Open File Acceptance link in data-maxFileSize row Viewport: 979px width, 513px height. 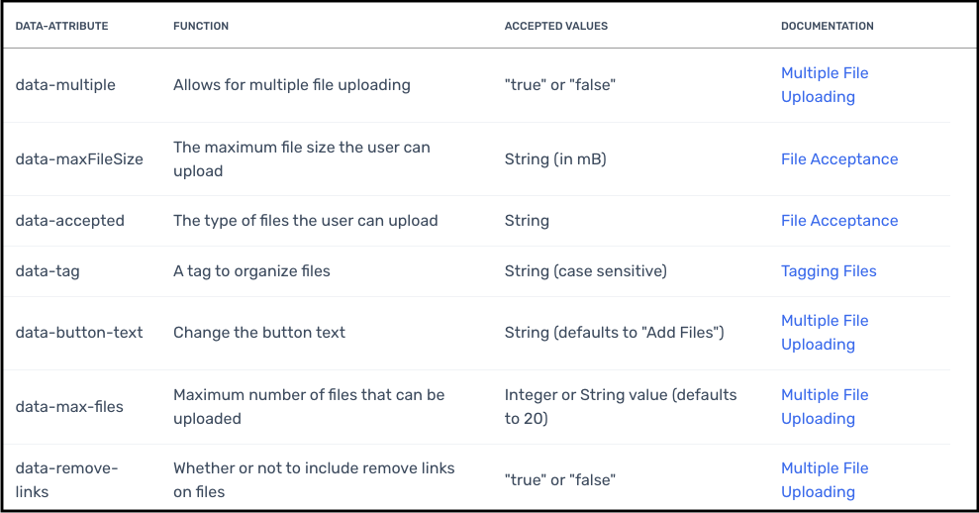(x=838, y=159)
